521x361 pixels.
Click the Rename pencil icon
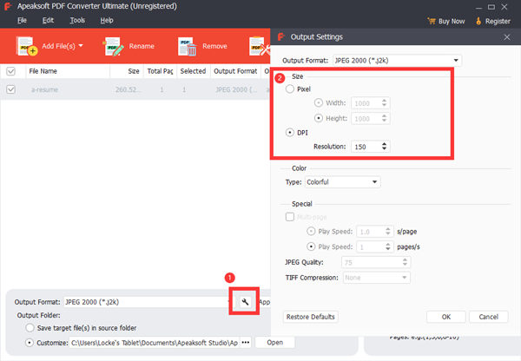tap(113, 46)
